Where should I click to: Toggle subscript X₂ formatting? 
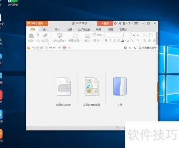[x=133, y=41]
